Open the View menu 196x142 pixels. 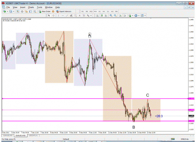coord(15,7)
